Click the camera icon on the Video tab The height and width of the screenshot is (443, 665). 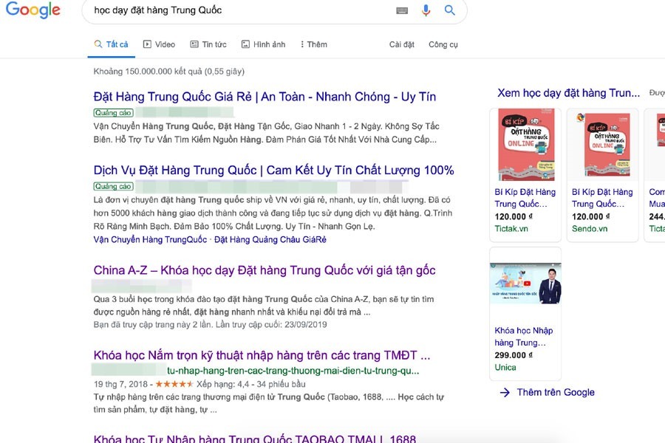(x=146, y=44)
